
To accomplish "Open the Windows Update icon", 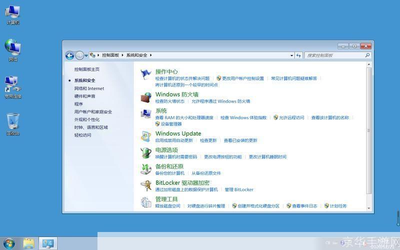I will point(146,136).
